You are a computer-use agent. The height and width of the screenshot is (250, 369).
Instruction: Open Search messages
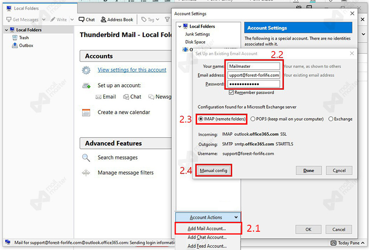tap(118, 157)
